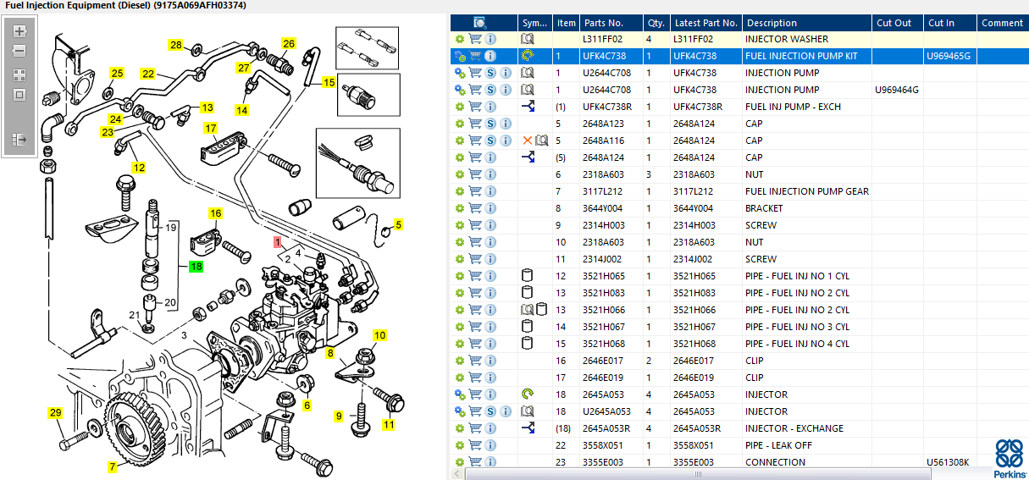Click the Qty. column header
The height and width of the screenshot is (480, 1029).
point(656,23)
